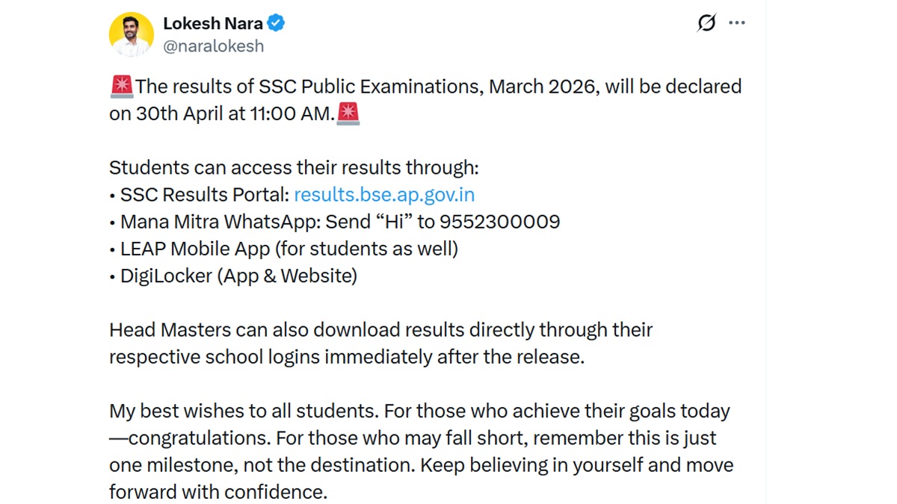The height and width of the screenshot is (504, 897).
Task: Open the @naralokesh handle link
Action: [213, 46]
